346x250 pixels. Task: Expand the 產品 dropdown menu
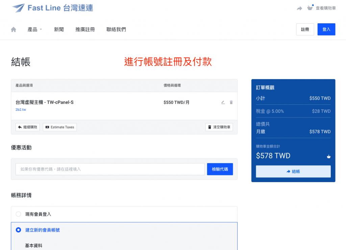(35, 29)
